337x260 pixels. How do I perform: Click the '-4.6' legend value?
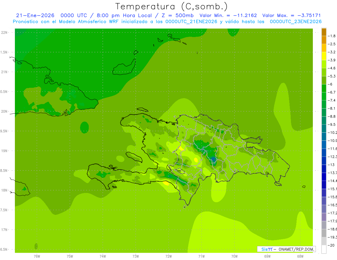[x=332, y=68]
